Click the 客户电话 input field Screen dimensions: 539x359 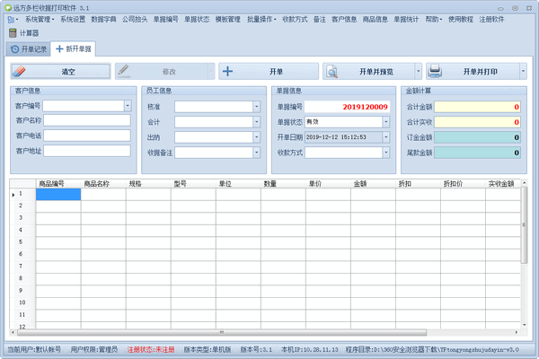tap(87, 136)
